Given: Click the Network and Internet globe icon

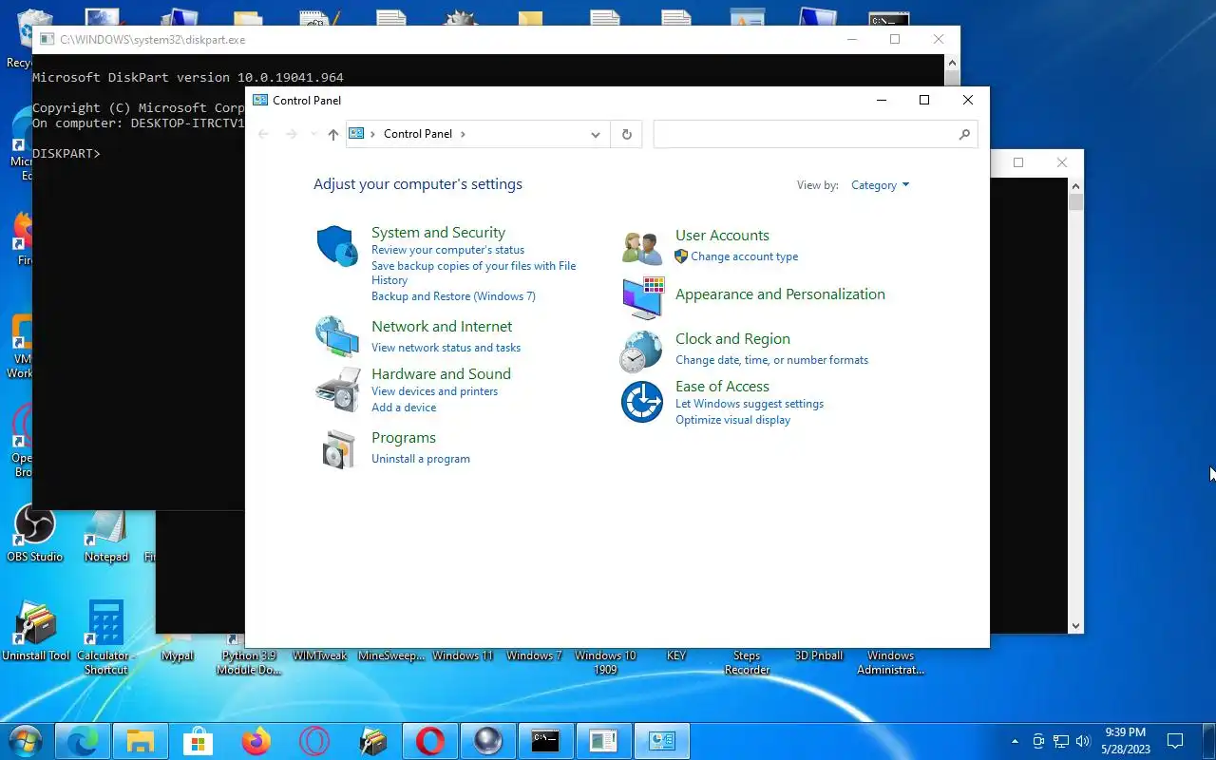Looking at the screenshot, I should point(337,336).
